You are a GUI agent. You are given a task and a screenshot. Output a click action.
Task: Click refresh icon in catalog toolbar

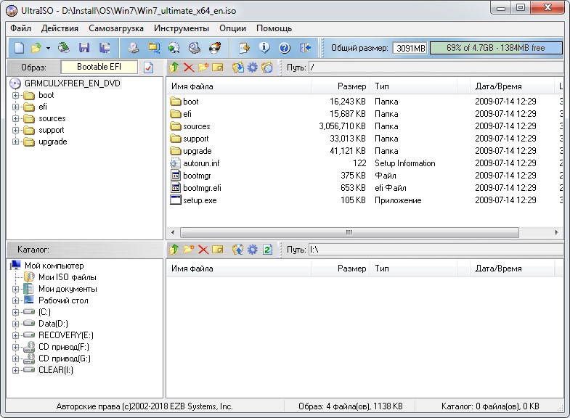pyautogui.click(x=267, y=250)
